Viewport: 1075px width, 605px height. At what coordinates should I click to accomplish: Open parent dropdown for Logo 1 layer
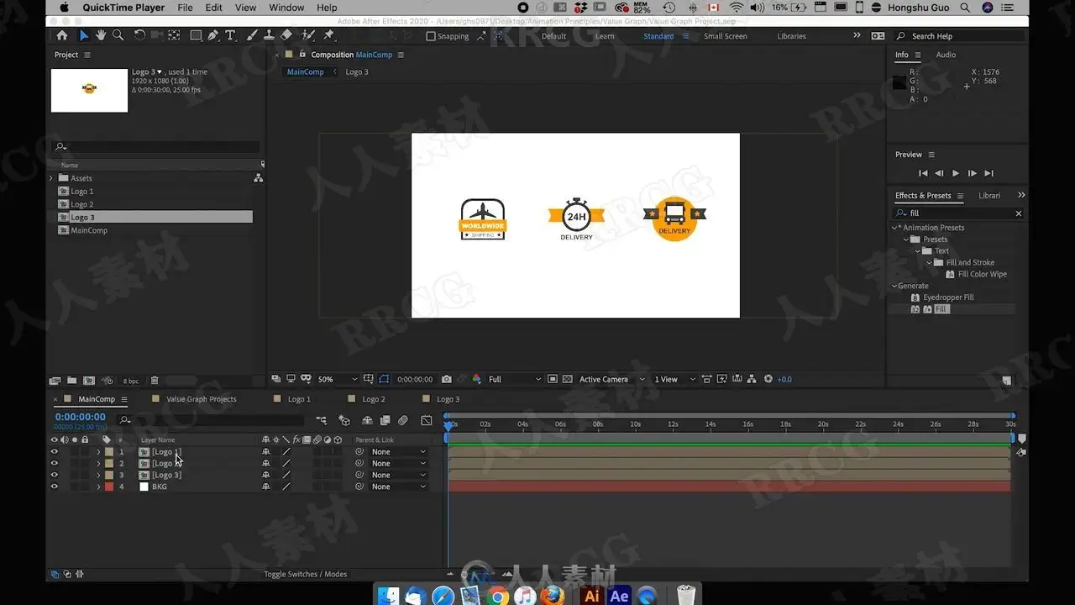click(x=399, y=452)
